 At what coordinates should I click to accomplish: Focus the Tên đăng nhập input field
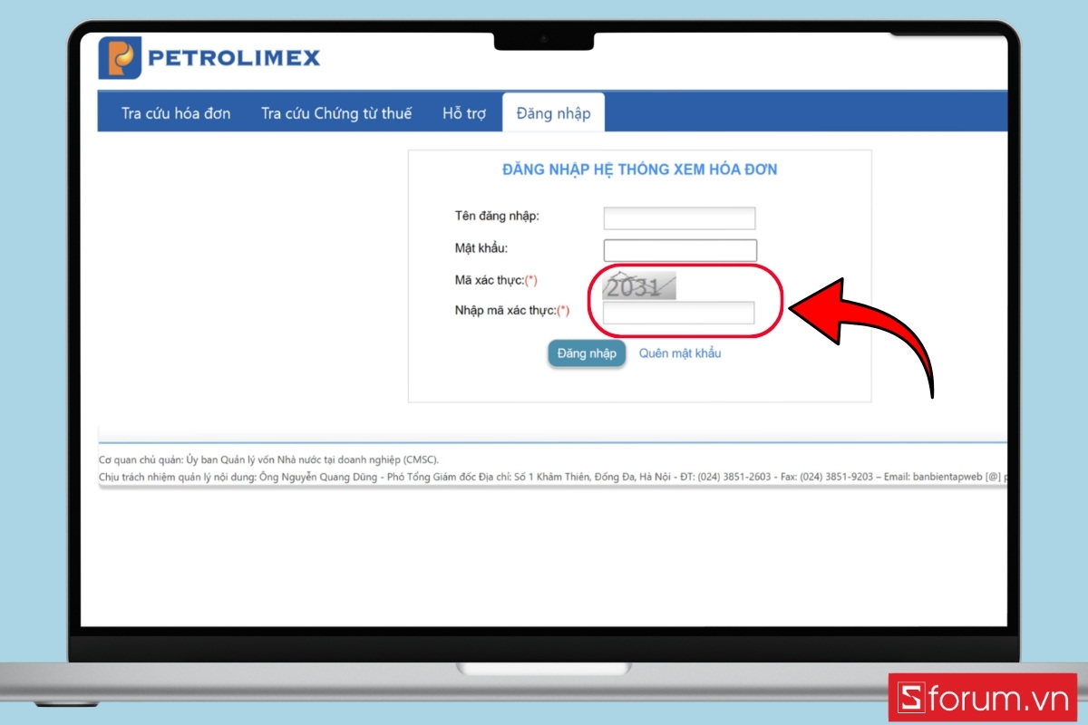pyautogui.click(x=679, y=218)
